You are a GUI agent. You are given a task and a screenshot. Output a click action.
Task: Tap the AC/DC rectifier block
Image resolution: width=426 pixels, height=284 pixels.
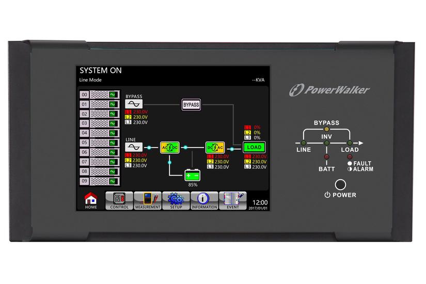(169, 147)
